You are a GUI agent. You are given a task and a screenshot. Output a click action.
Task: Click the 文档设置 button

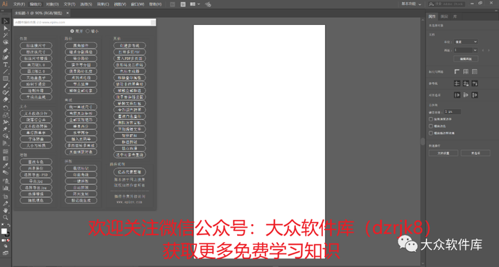444,153
